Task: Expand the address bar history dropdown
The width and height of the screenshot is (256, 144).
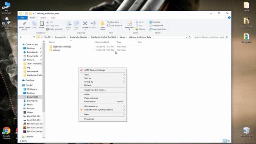Action: pos(186,37)
